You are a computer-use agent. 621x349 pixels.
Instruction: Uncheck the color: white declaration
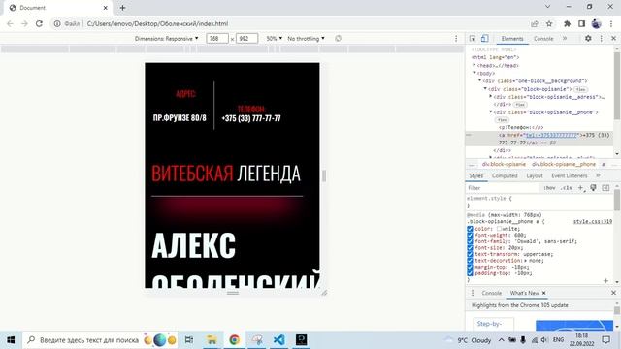470,229
